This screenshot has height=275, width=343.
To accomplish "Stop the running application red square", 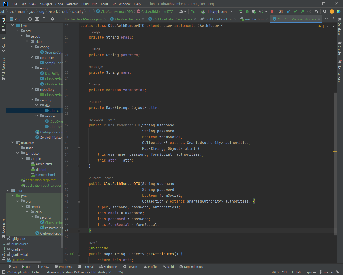I will (x=272, y=11).
